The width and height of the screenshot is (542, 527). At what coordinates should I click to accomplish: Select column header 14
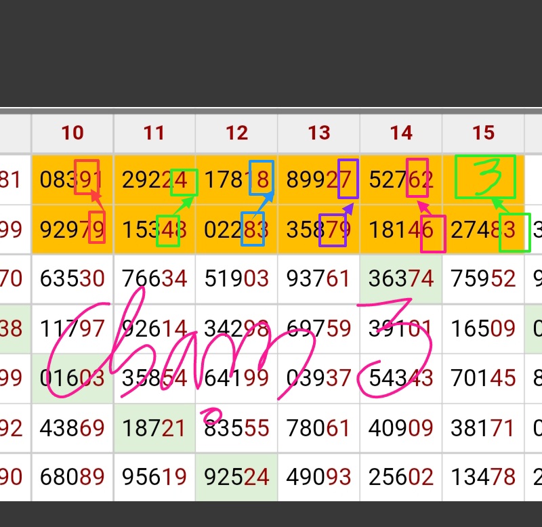tap(401, 133)
